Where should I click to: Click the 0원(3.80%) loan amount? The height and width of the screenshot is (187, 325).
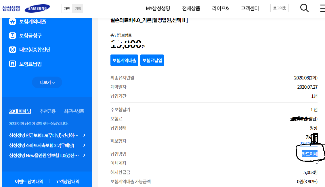307,182
